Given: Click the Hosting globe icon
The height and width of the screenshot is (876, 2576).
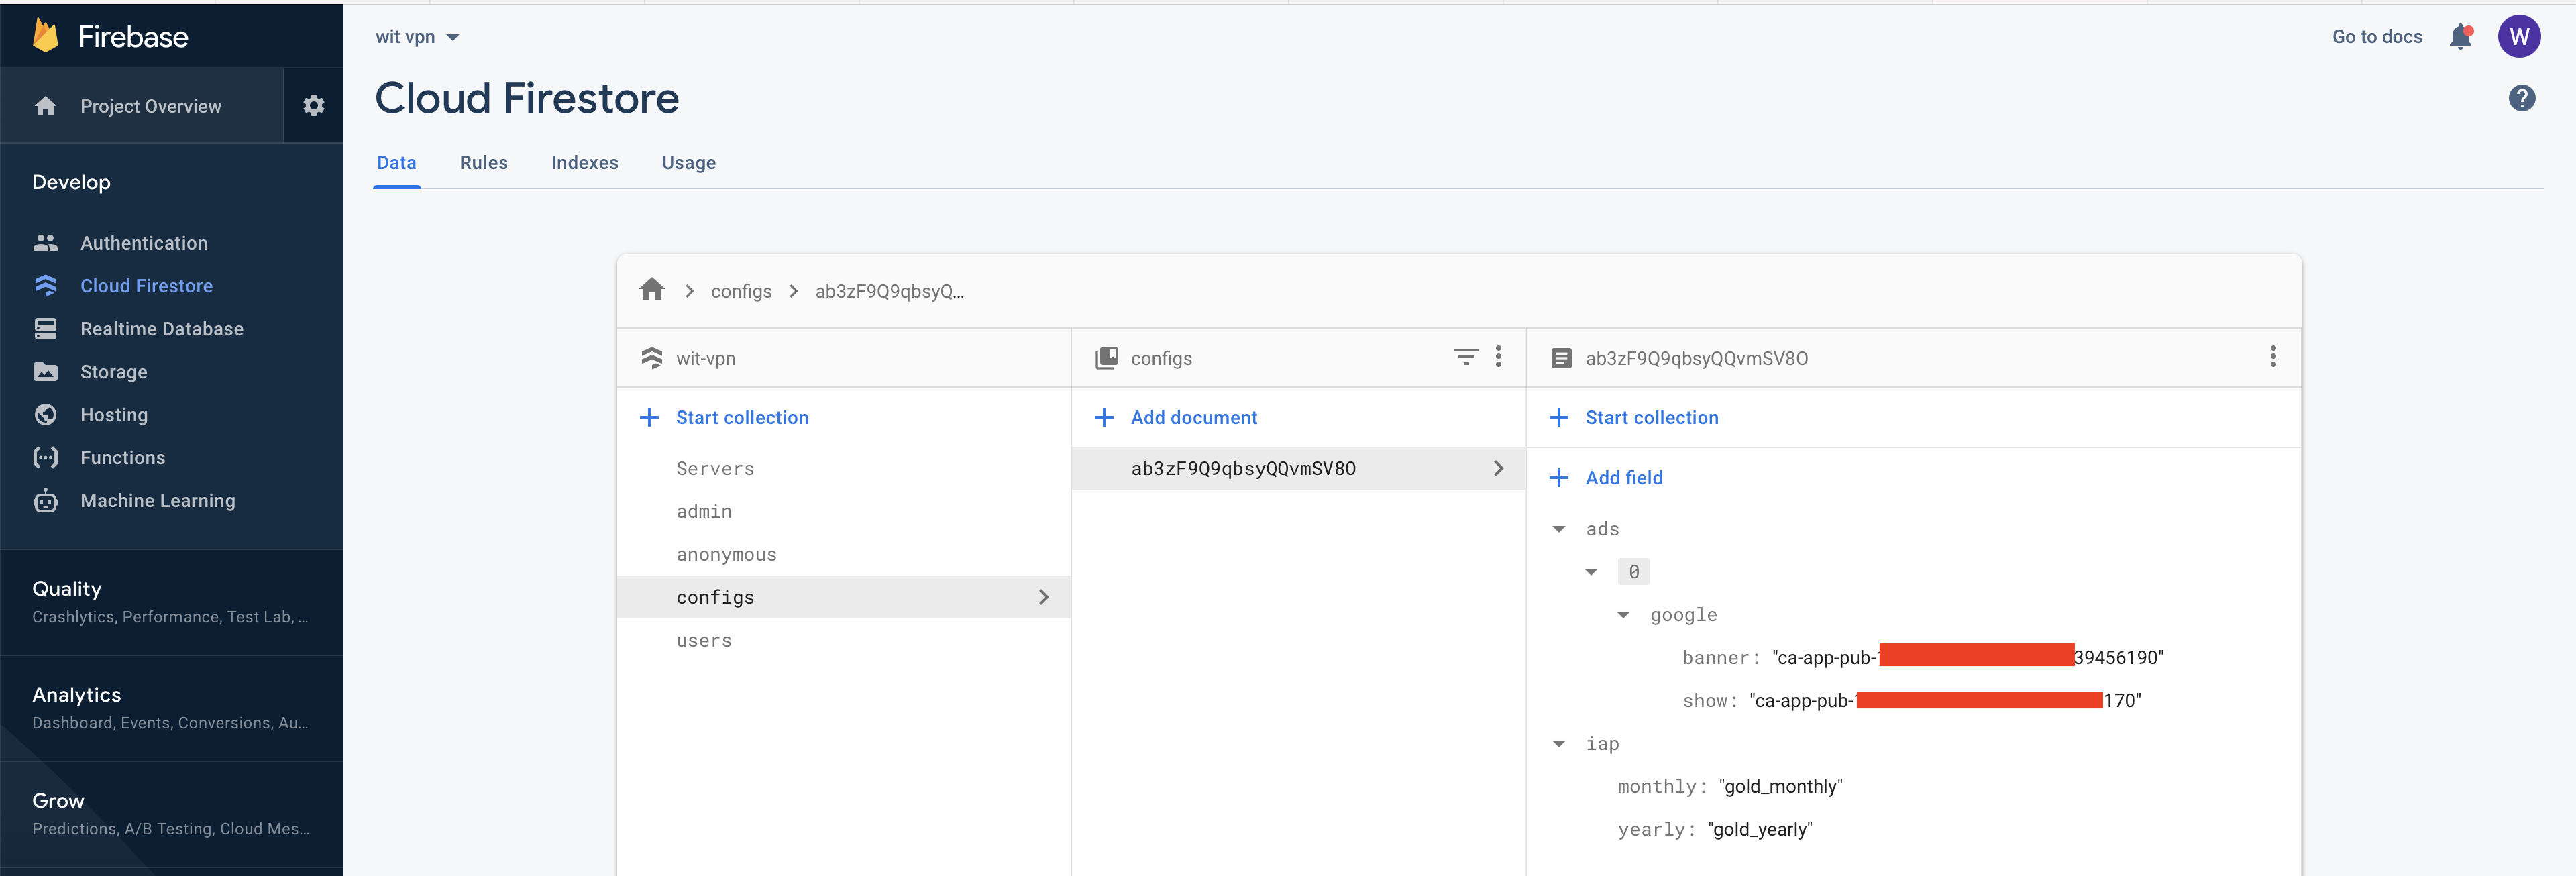Looking at the screenshot, I should tap(45, 415).
